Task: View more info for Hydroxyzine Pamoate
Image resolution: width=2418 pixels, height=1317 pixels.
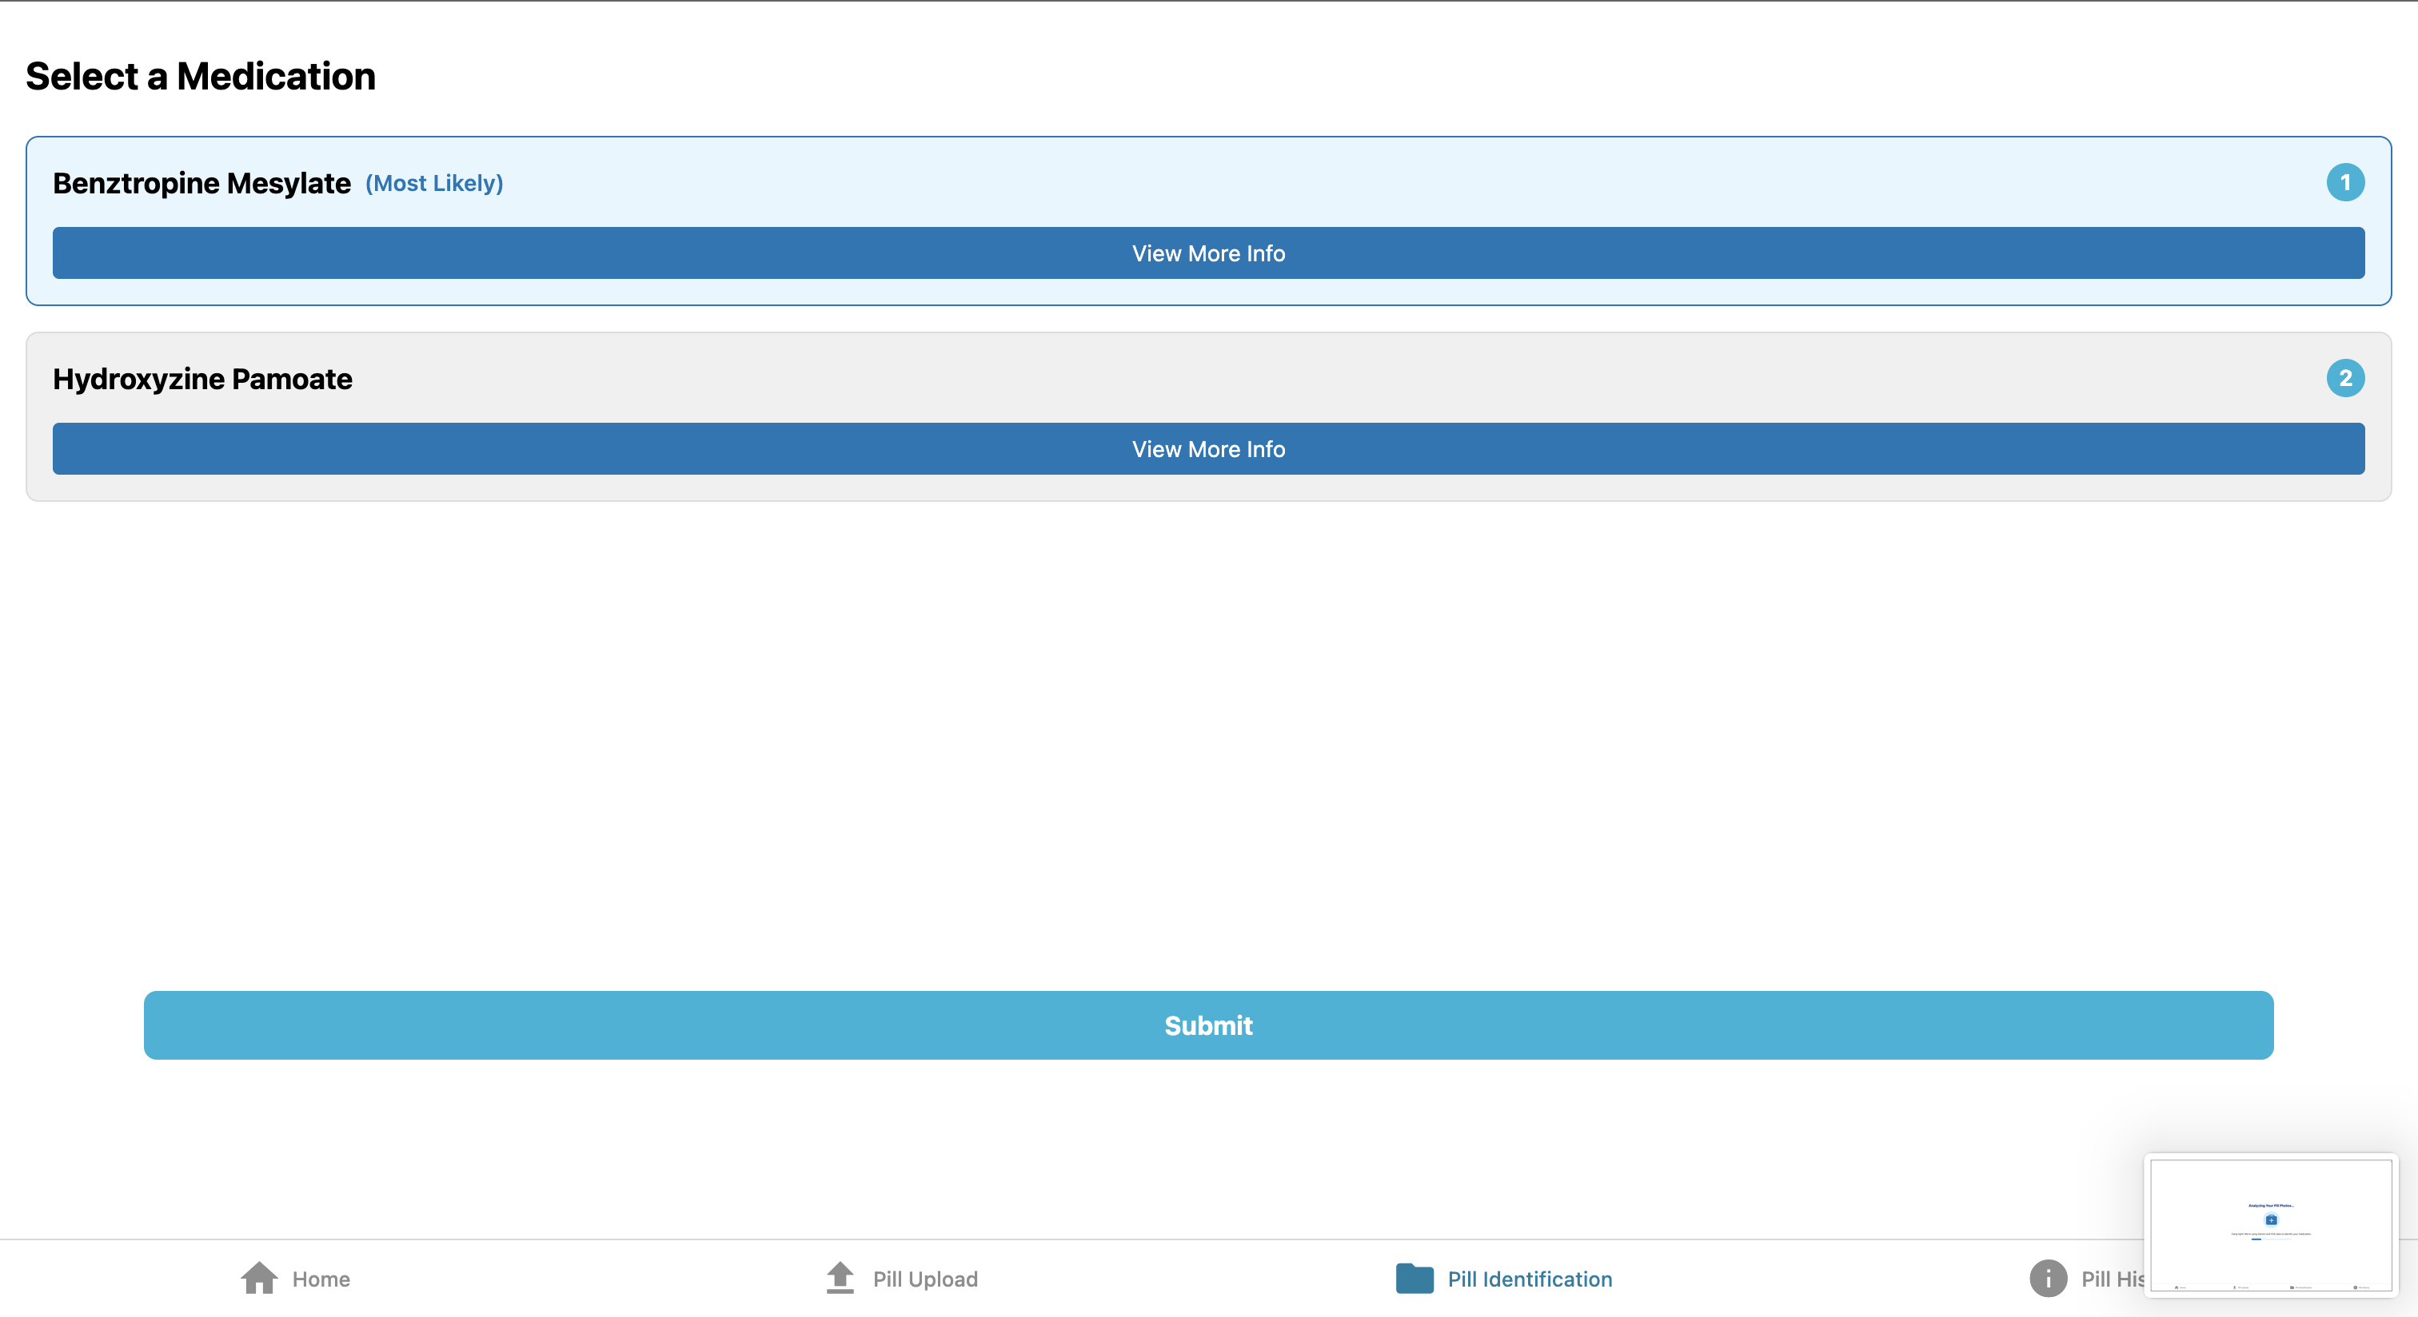Action: [x=1208, y=449]
